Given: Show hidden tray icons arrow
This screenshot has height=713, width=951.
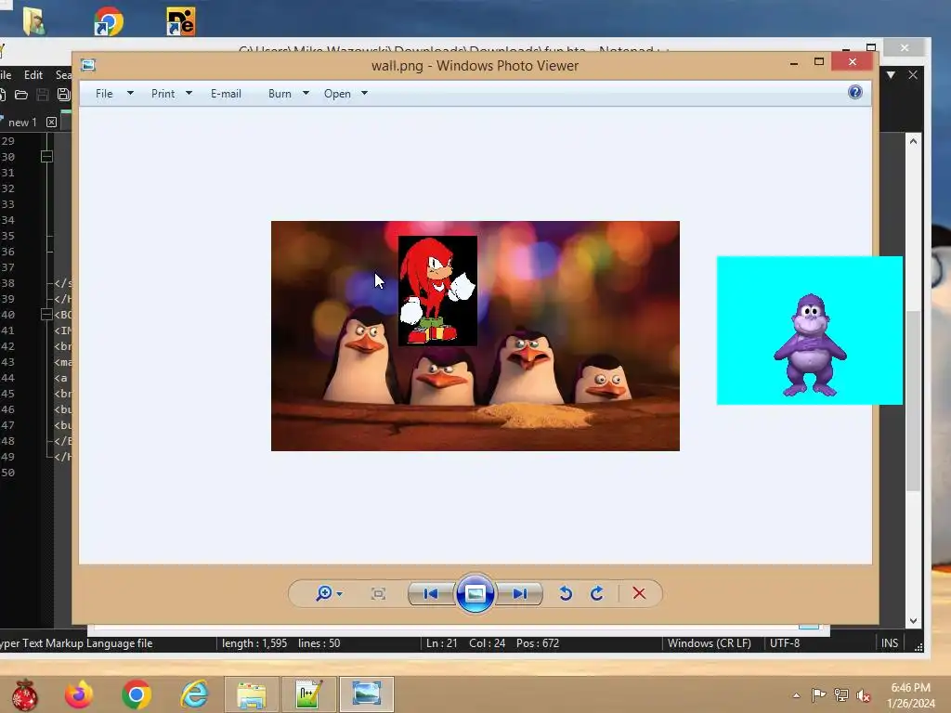Looking at the screenshot, I should [x=796, y=695].
